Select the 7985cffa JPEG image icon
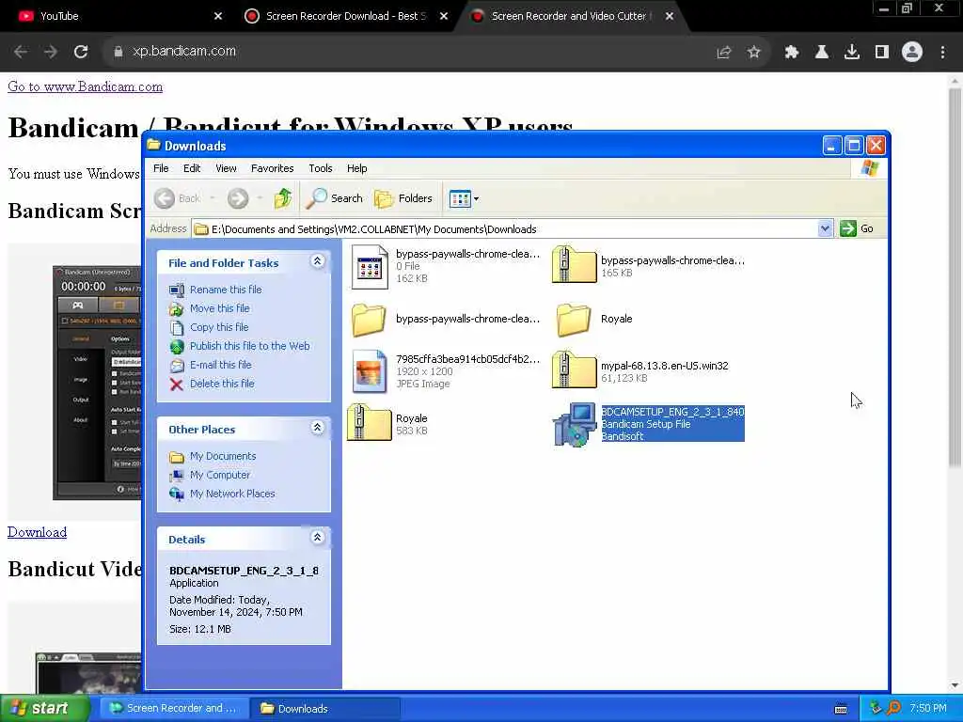 (x=369, y=371)
